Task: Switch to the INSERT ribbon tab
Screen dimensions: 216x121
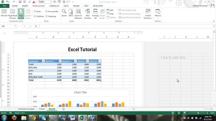Action: [x=25, y=6]
